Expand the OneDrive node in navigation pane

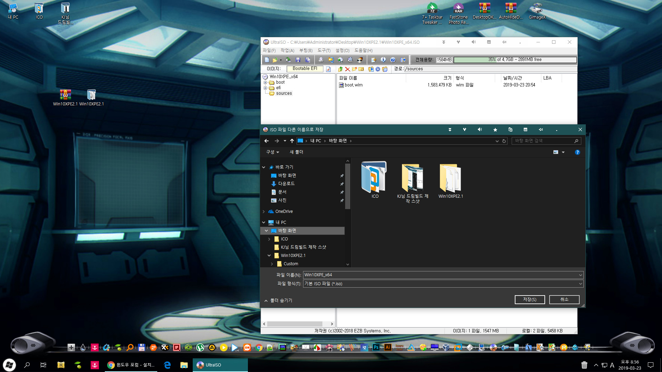[264, 212]
